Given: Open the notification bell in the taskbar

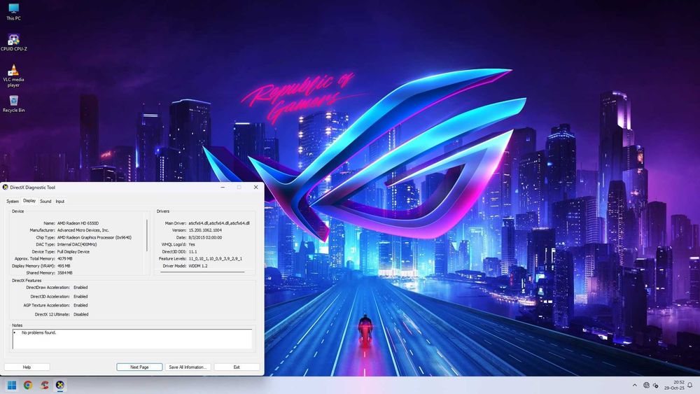Looking at the screenshot, I should click(x=690, y=385).
